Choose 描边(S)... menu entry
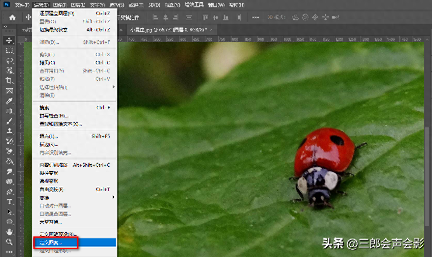432x257 pixels. click(75, 145)
